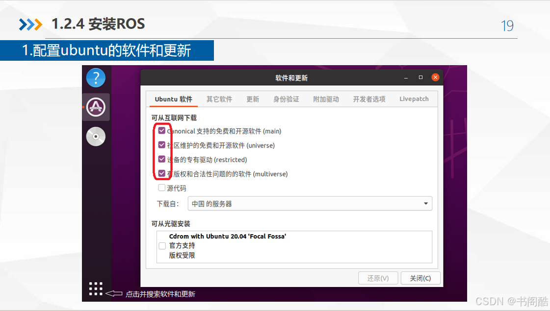Viewport: 550px width, 311px height.
Task: Click the 关闭(C) button
Action: [420, 278]
